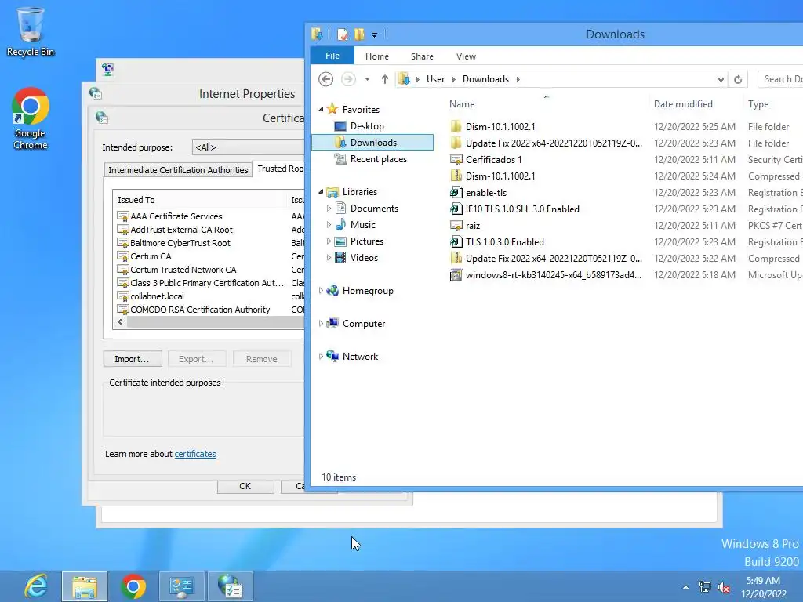Select the windows8-rt-kb3140245 update package
This screenshot has height=602, width=803.
553,275
